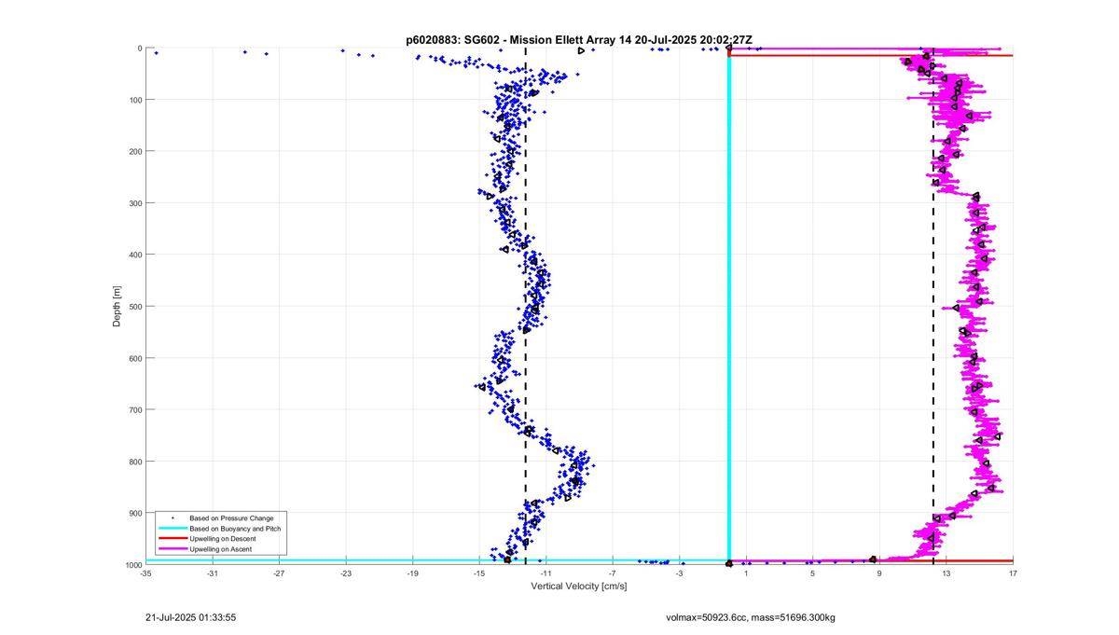
Task: Select the 'Depth [m]' y-axis label
Action: (117, 306)
